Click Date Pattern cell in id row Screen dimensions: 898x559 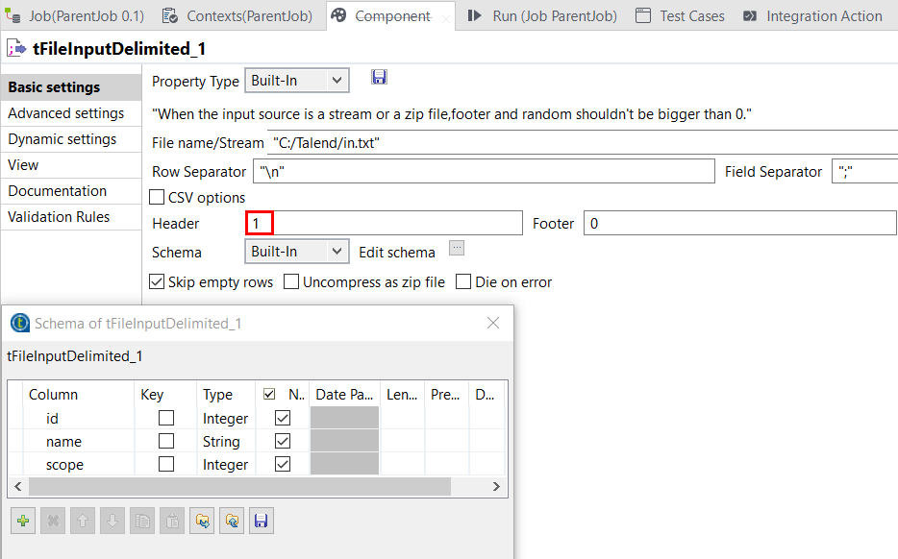344,418
